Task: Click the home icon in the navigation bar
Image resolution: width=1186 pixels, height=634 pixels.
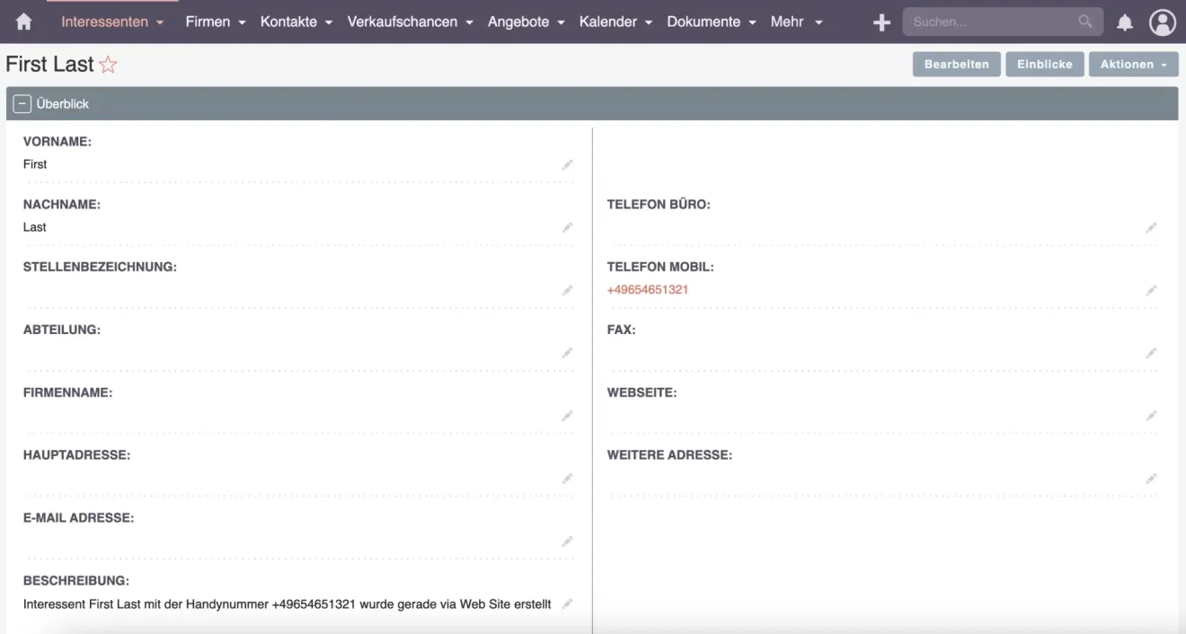Action: 23,21
